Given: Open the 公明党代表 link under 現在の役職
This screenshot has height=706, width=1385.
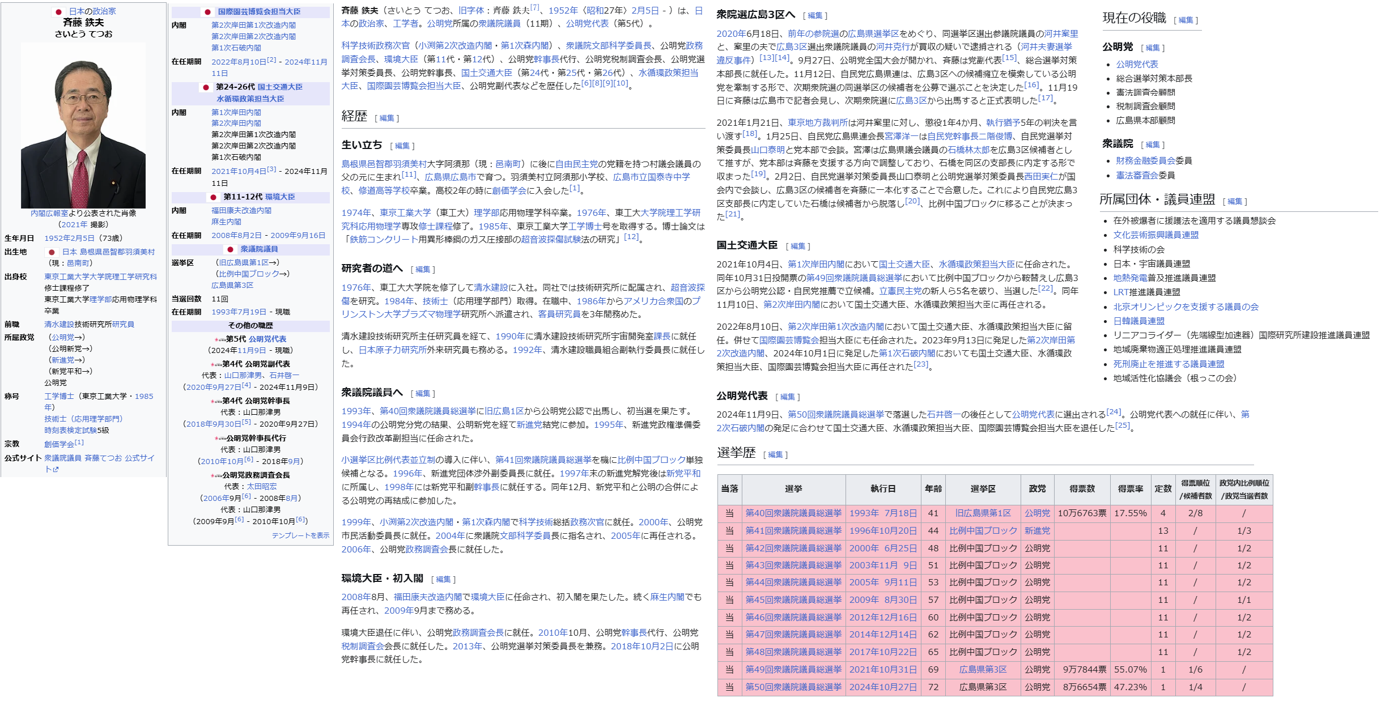Looking at the screenshot, I should 1137,65.
